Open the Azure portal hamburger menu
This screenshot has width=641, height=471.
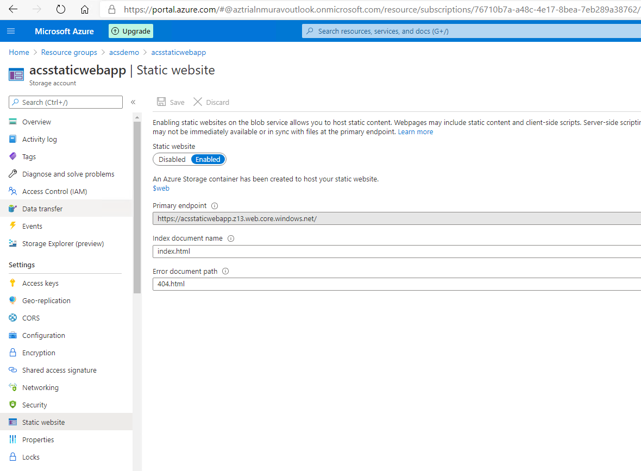click(x=11, y=31)
